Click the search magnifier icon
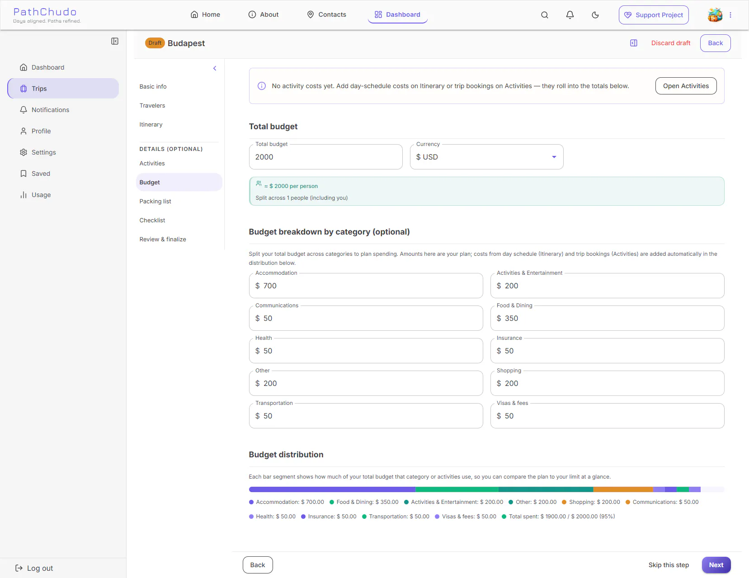This screenshot has width=749, height=578. [x=545, y=15]
